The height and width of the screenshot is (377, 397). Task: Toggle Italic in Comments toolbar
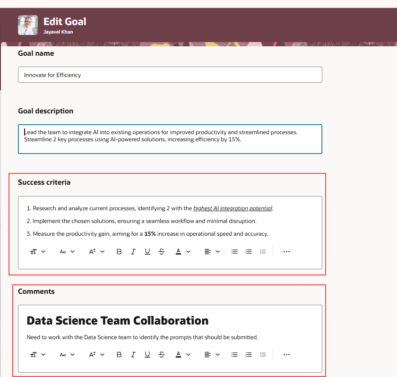coord(133,354)
